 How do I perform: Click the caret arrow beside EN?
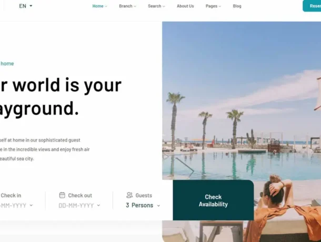click(31, 6)
